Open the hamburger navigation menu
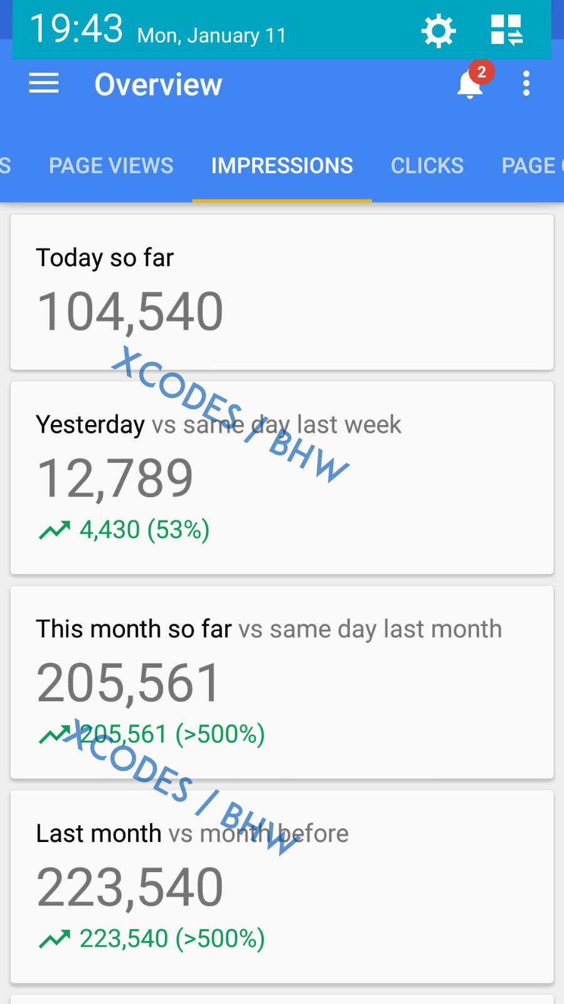564x1004 pixels. (44, 84)
